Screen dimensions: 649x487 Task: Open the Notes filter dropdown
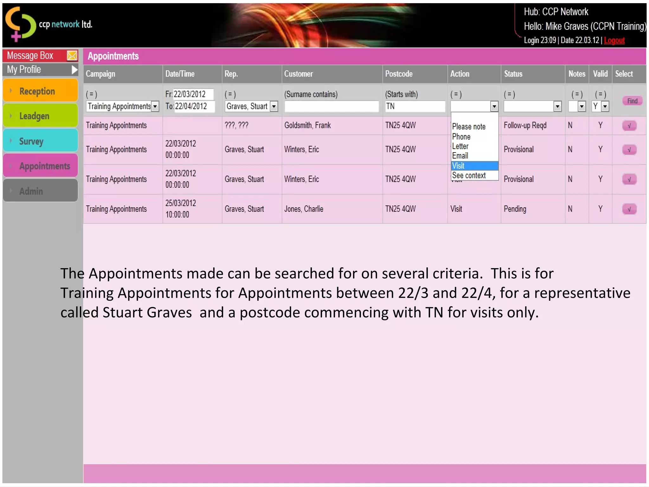coord(582,107)
